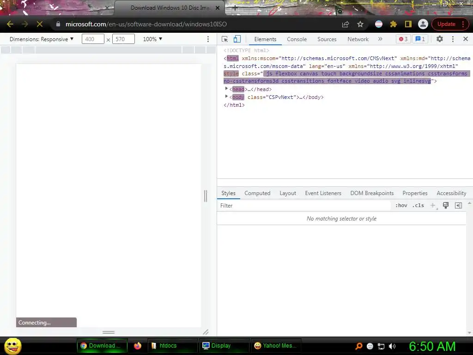Open the DOM Breakpoints pane tab
The width and height of the screenshot is (473, 355).
[x=372, y=193]
